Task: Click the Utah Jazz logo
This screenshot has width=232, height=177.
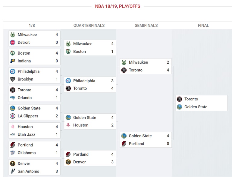Action: 13,134
